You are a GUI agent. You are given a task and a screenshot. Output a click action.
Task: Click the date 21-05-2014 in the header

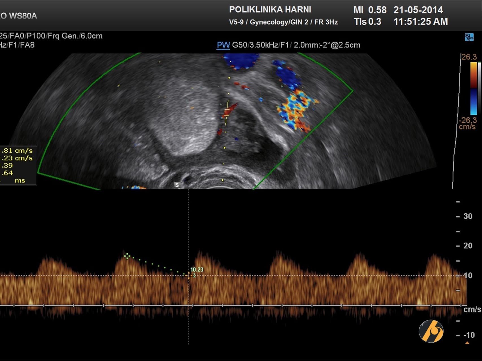click(418, 10)
